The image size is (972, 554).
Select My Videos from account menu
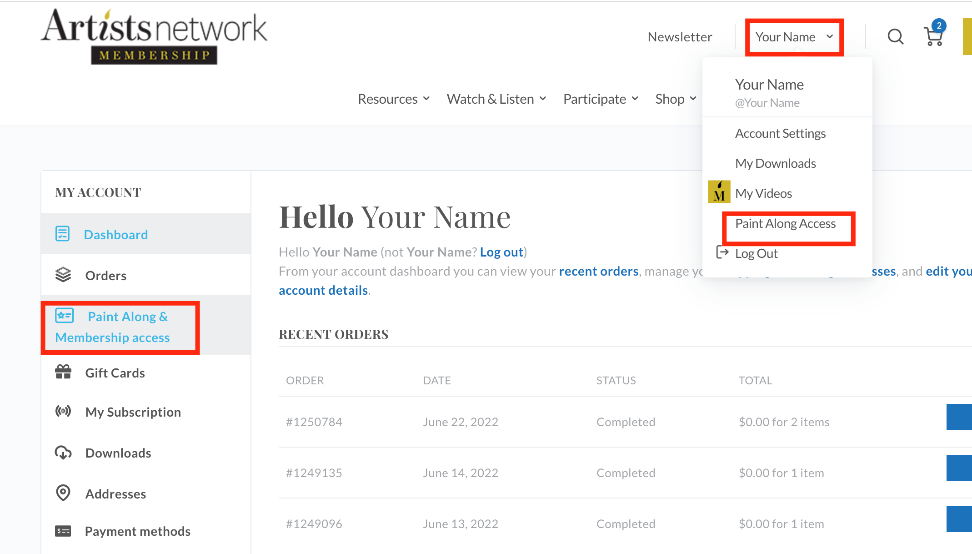point(764,193)
